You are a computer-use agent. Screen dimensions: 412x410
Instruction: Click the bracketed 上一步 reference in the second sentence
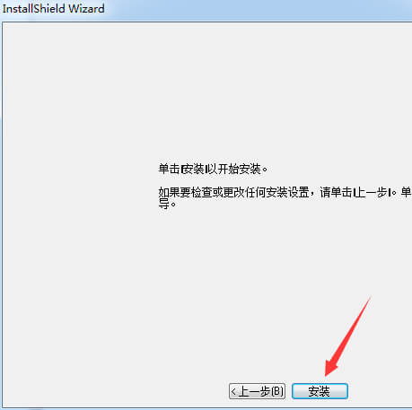pyautogui.click(x=372, y=192)
